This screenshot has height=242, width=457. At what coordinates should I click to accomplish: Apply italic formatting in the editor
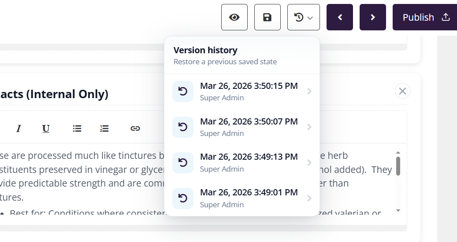click(19, 128)
